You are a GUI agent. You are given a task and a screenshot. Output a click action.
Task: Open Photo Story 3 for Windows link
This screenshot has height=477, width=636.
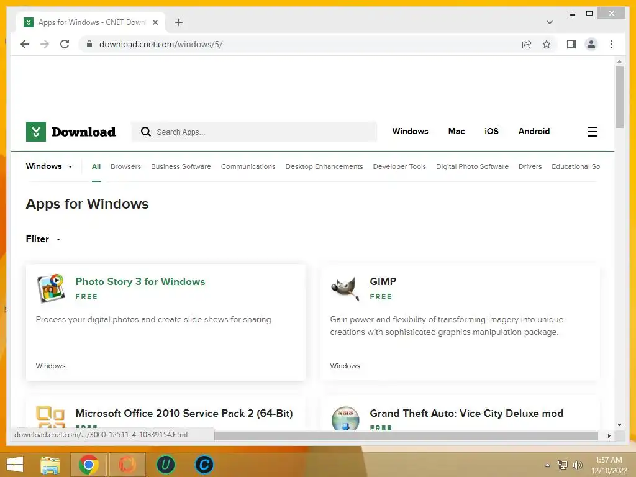(x=140, y=281)
